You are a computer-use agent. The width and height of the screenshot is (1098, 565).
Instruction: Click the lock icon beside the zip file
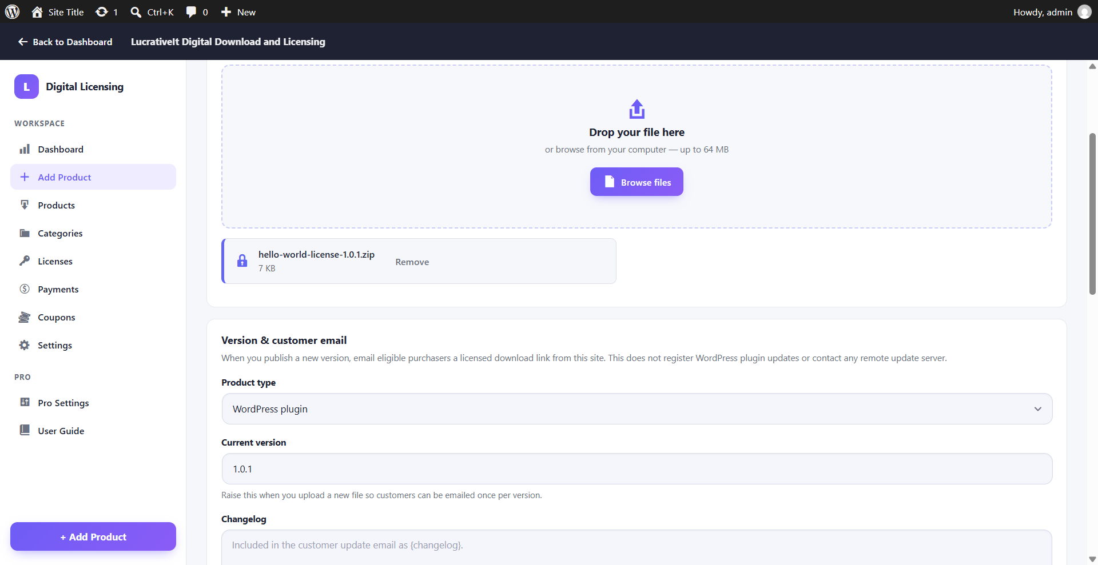242,261
